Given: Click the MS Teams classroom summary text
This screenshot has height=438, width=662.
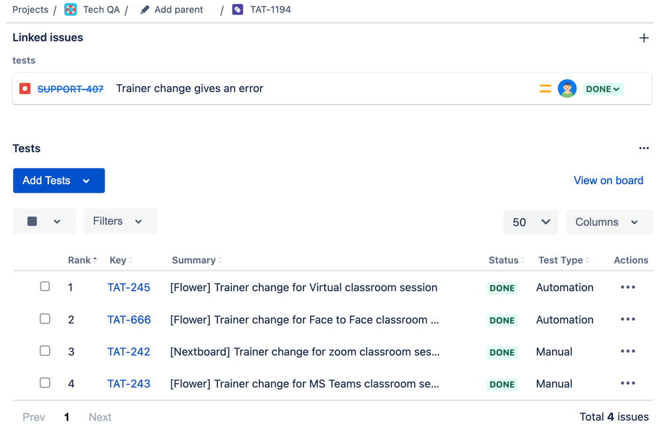Looking at the screenshot, I should (304, 384).
